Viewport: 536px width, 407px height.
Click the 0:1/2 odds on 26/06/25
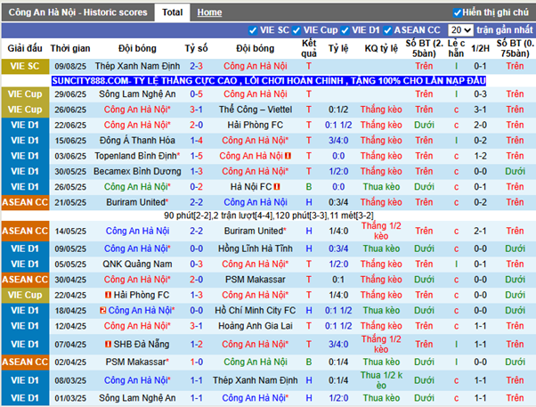338,110
